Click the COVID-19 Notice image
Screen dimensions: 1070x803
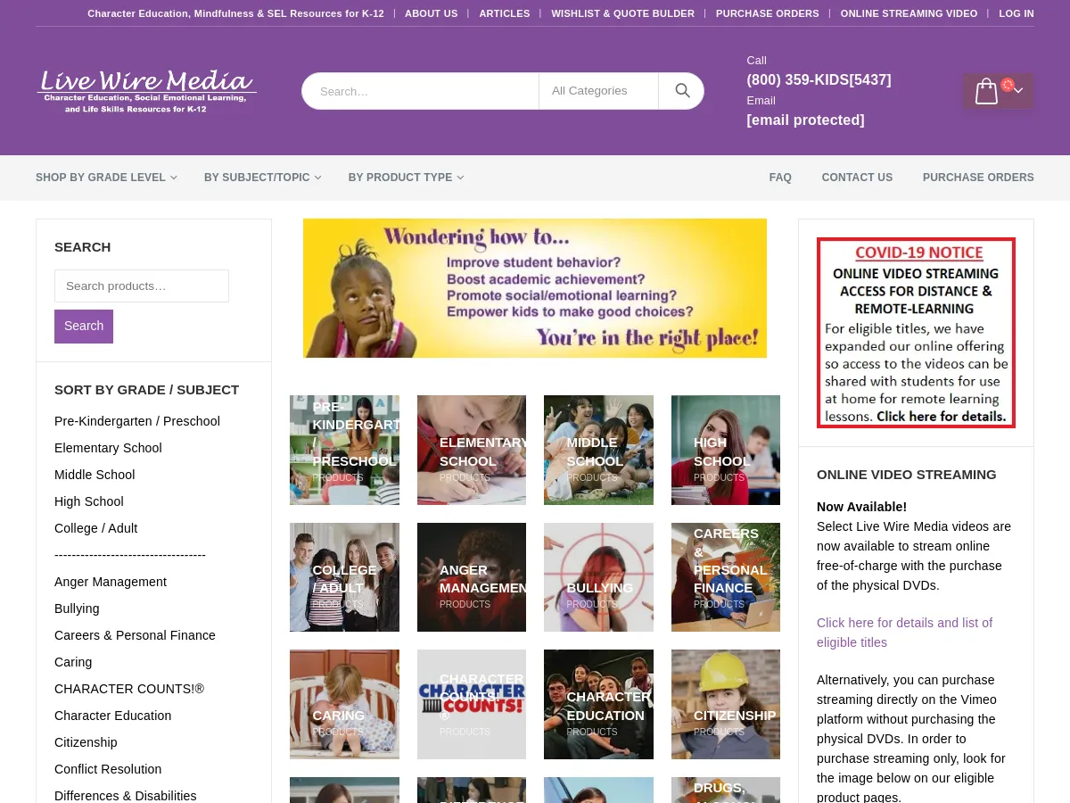click(916, 332)
